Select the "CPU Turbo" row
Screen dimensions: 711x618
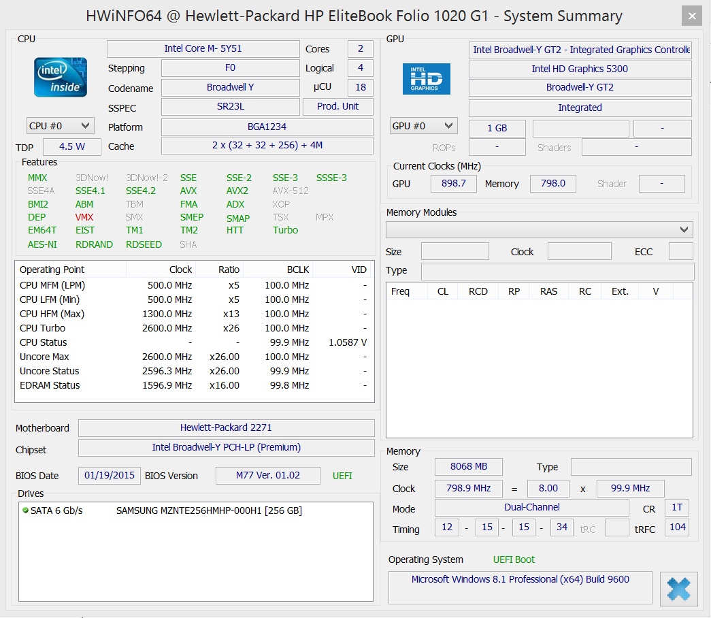click(x=194, y=328)
